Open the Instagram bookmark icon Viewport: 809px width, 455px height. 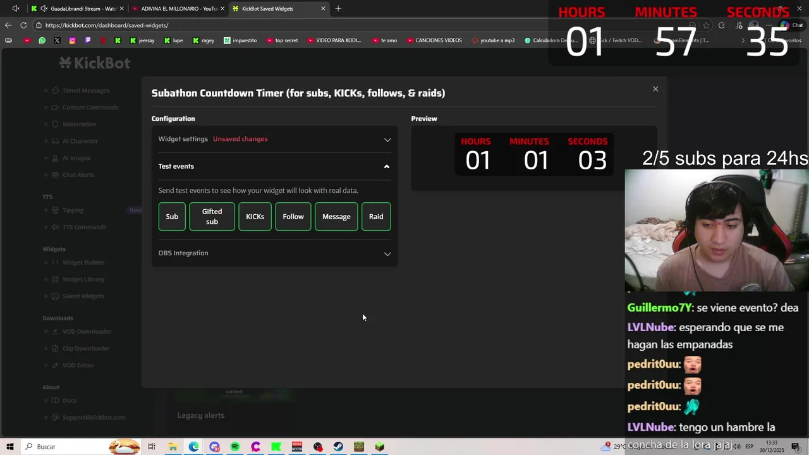pos(72,40)
